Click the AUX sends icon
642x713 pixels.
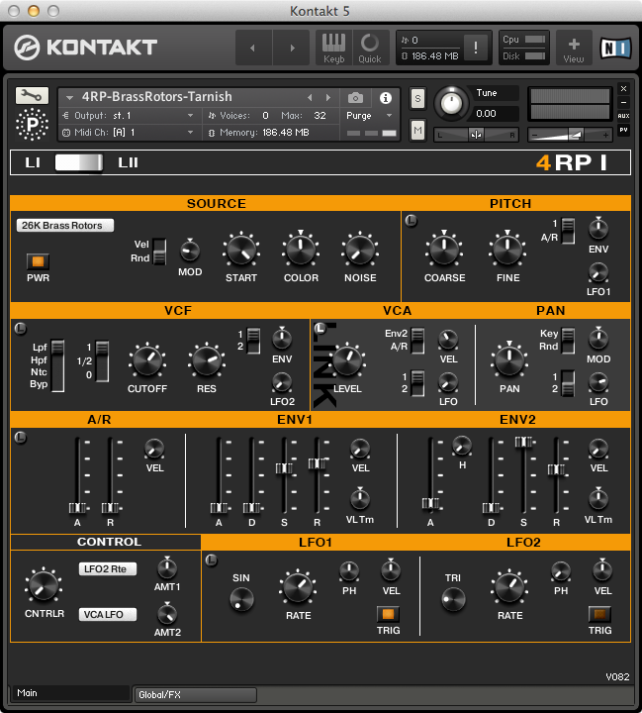(624, 116)
